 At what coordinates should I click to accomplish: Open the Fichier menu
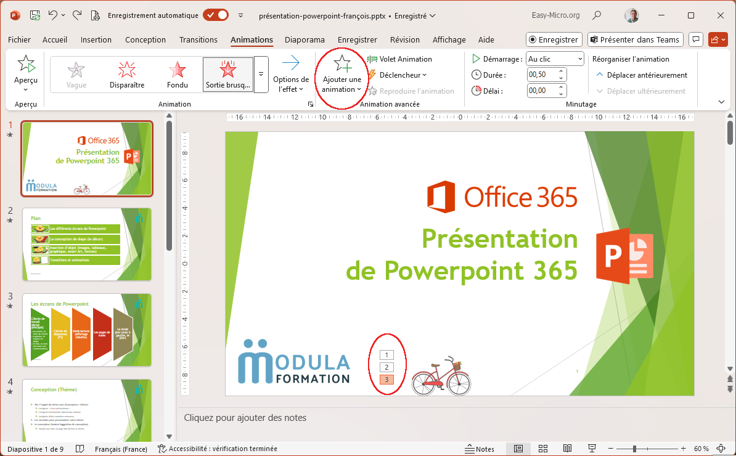(x=19, y=39)
